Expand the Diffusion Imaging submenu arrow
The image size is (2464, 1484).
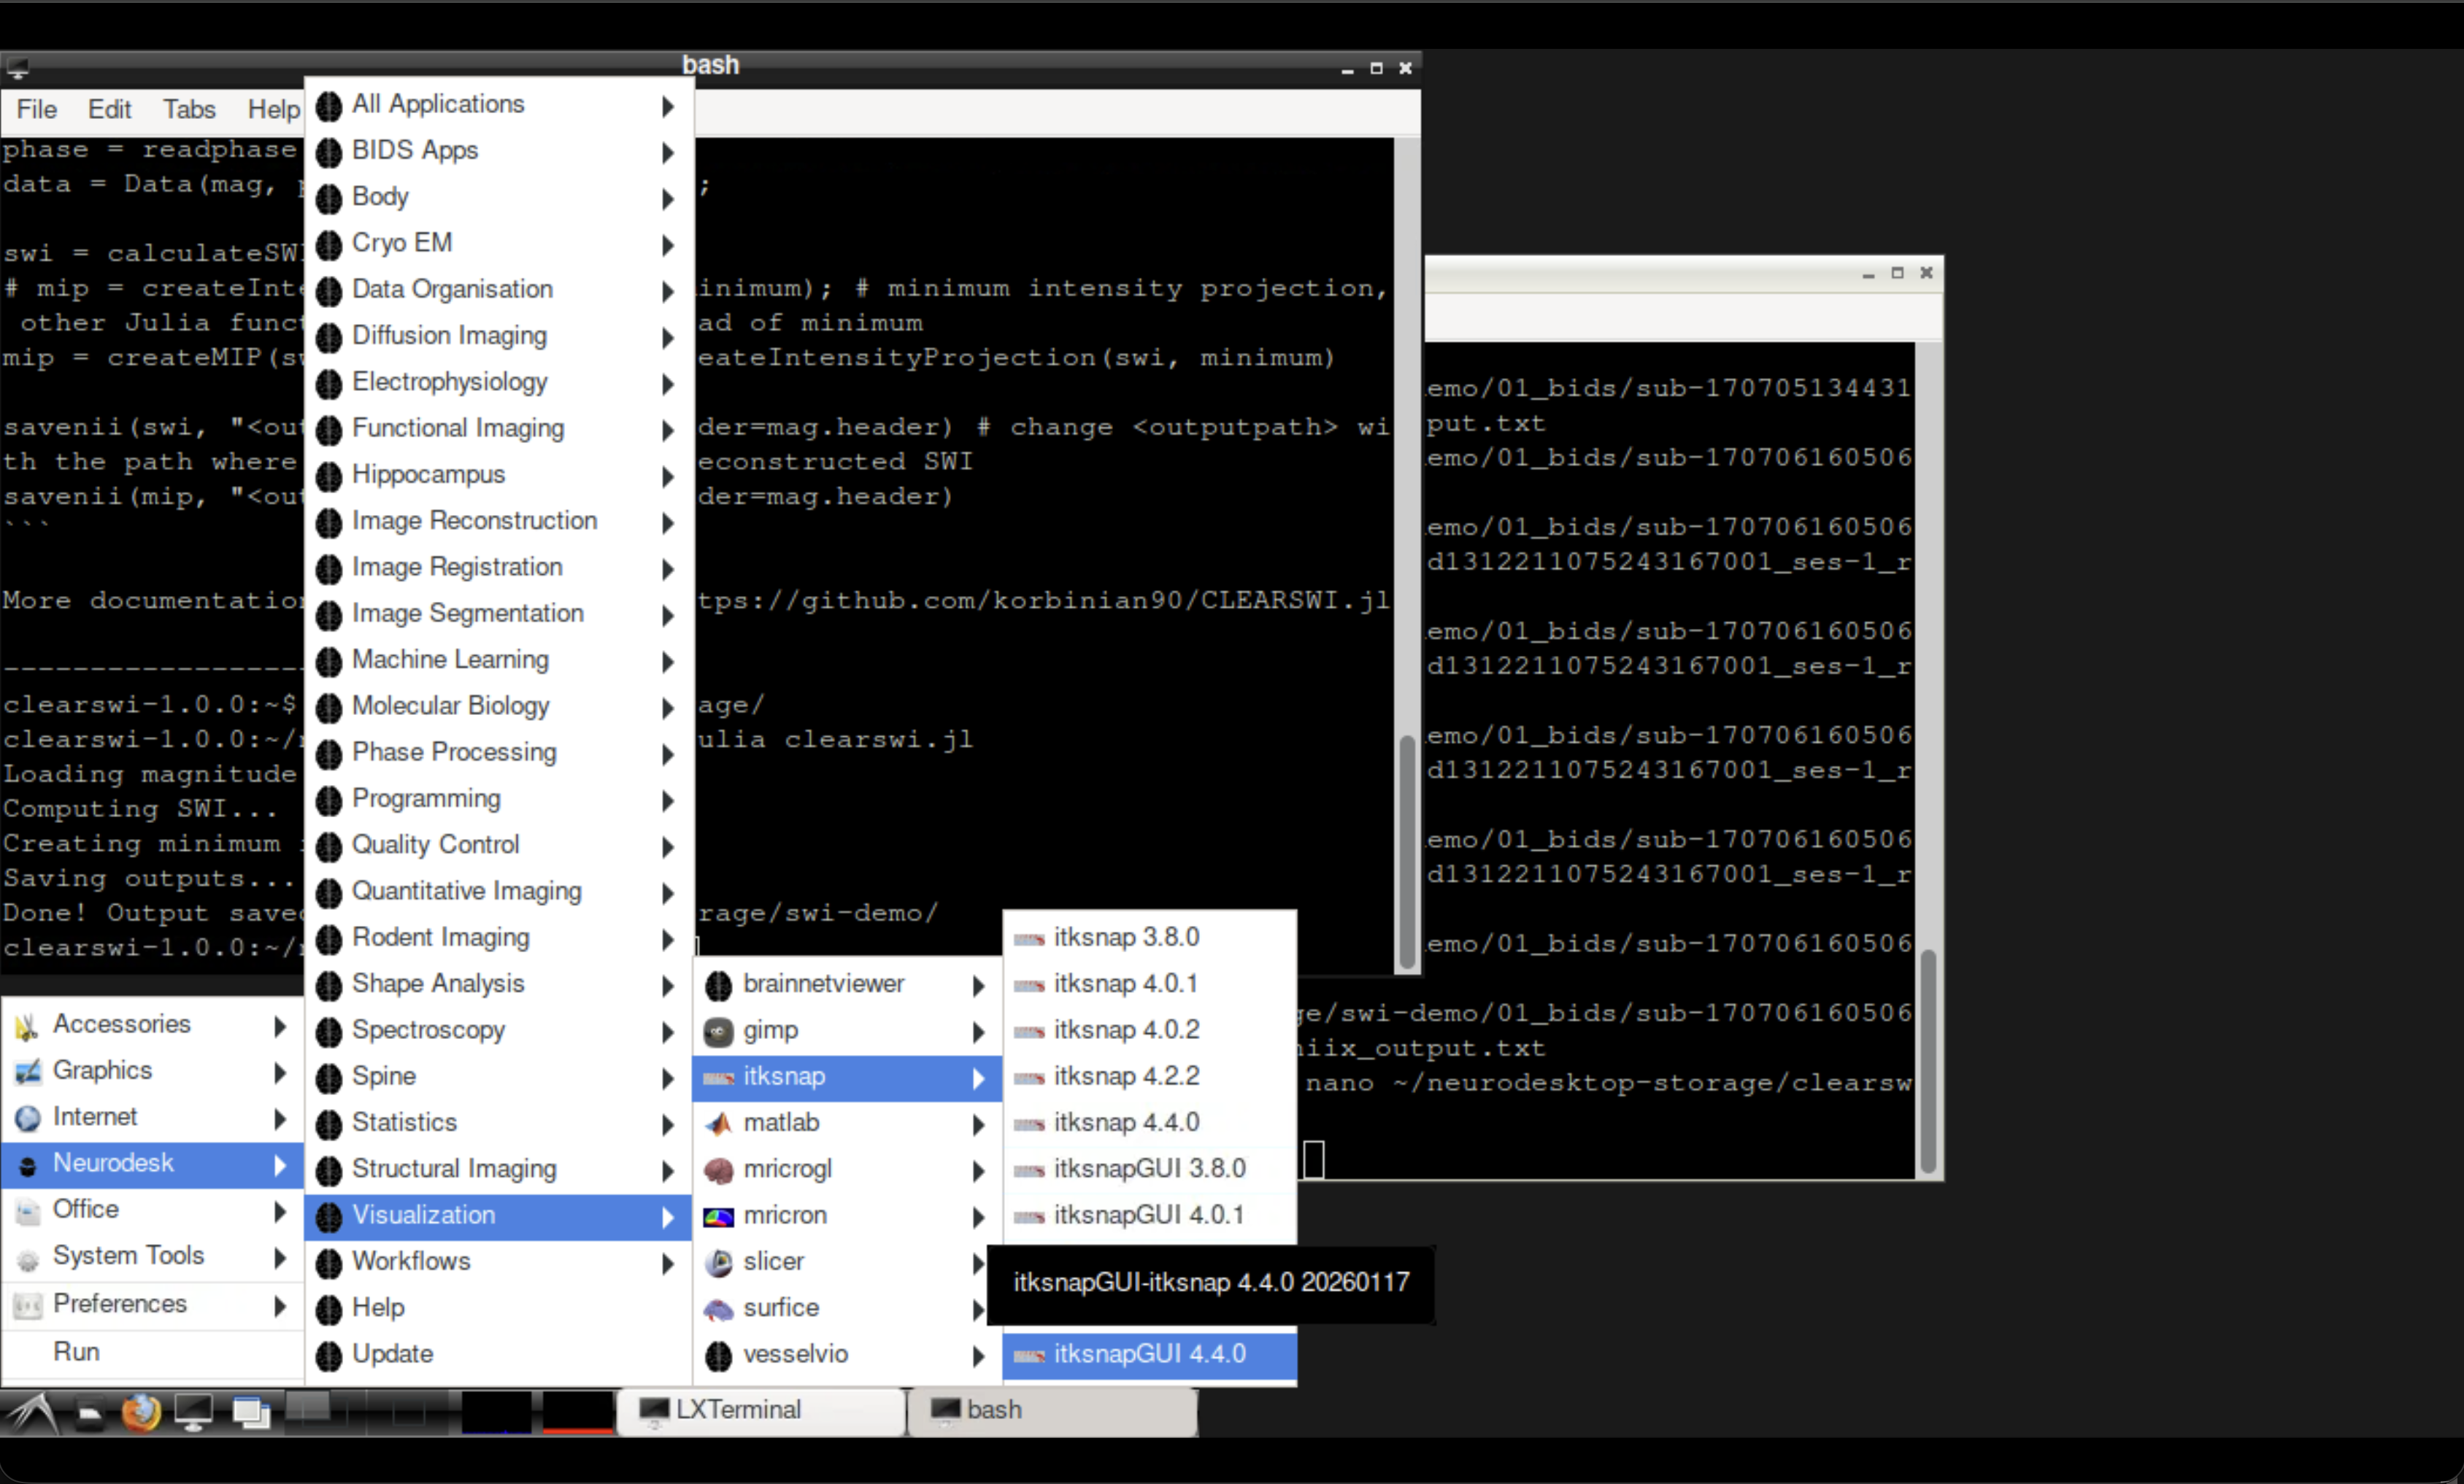[x=668, y=337]
